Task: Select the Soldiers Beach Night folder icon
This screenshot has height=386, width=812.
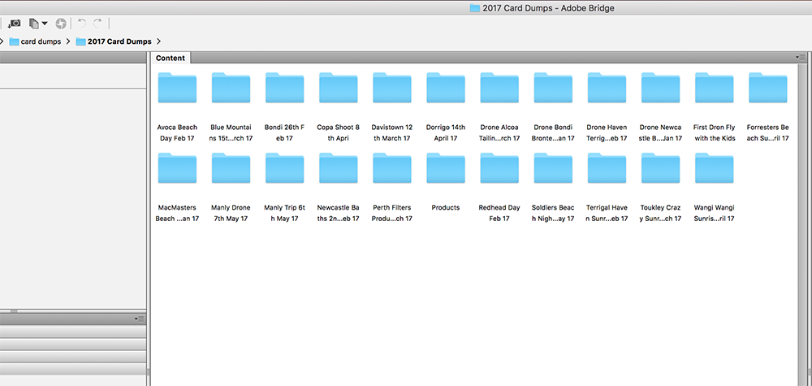Action: pyautogui.click(x=553, y=168)
